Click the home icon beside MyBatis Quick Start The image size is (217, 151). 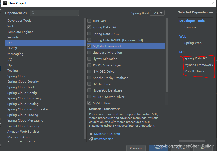[91, 134]
